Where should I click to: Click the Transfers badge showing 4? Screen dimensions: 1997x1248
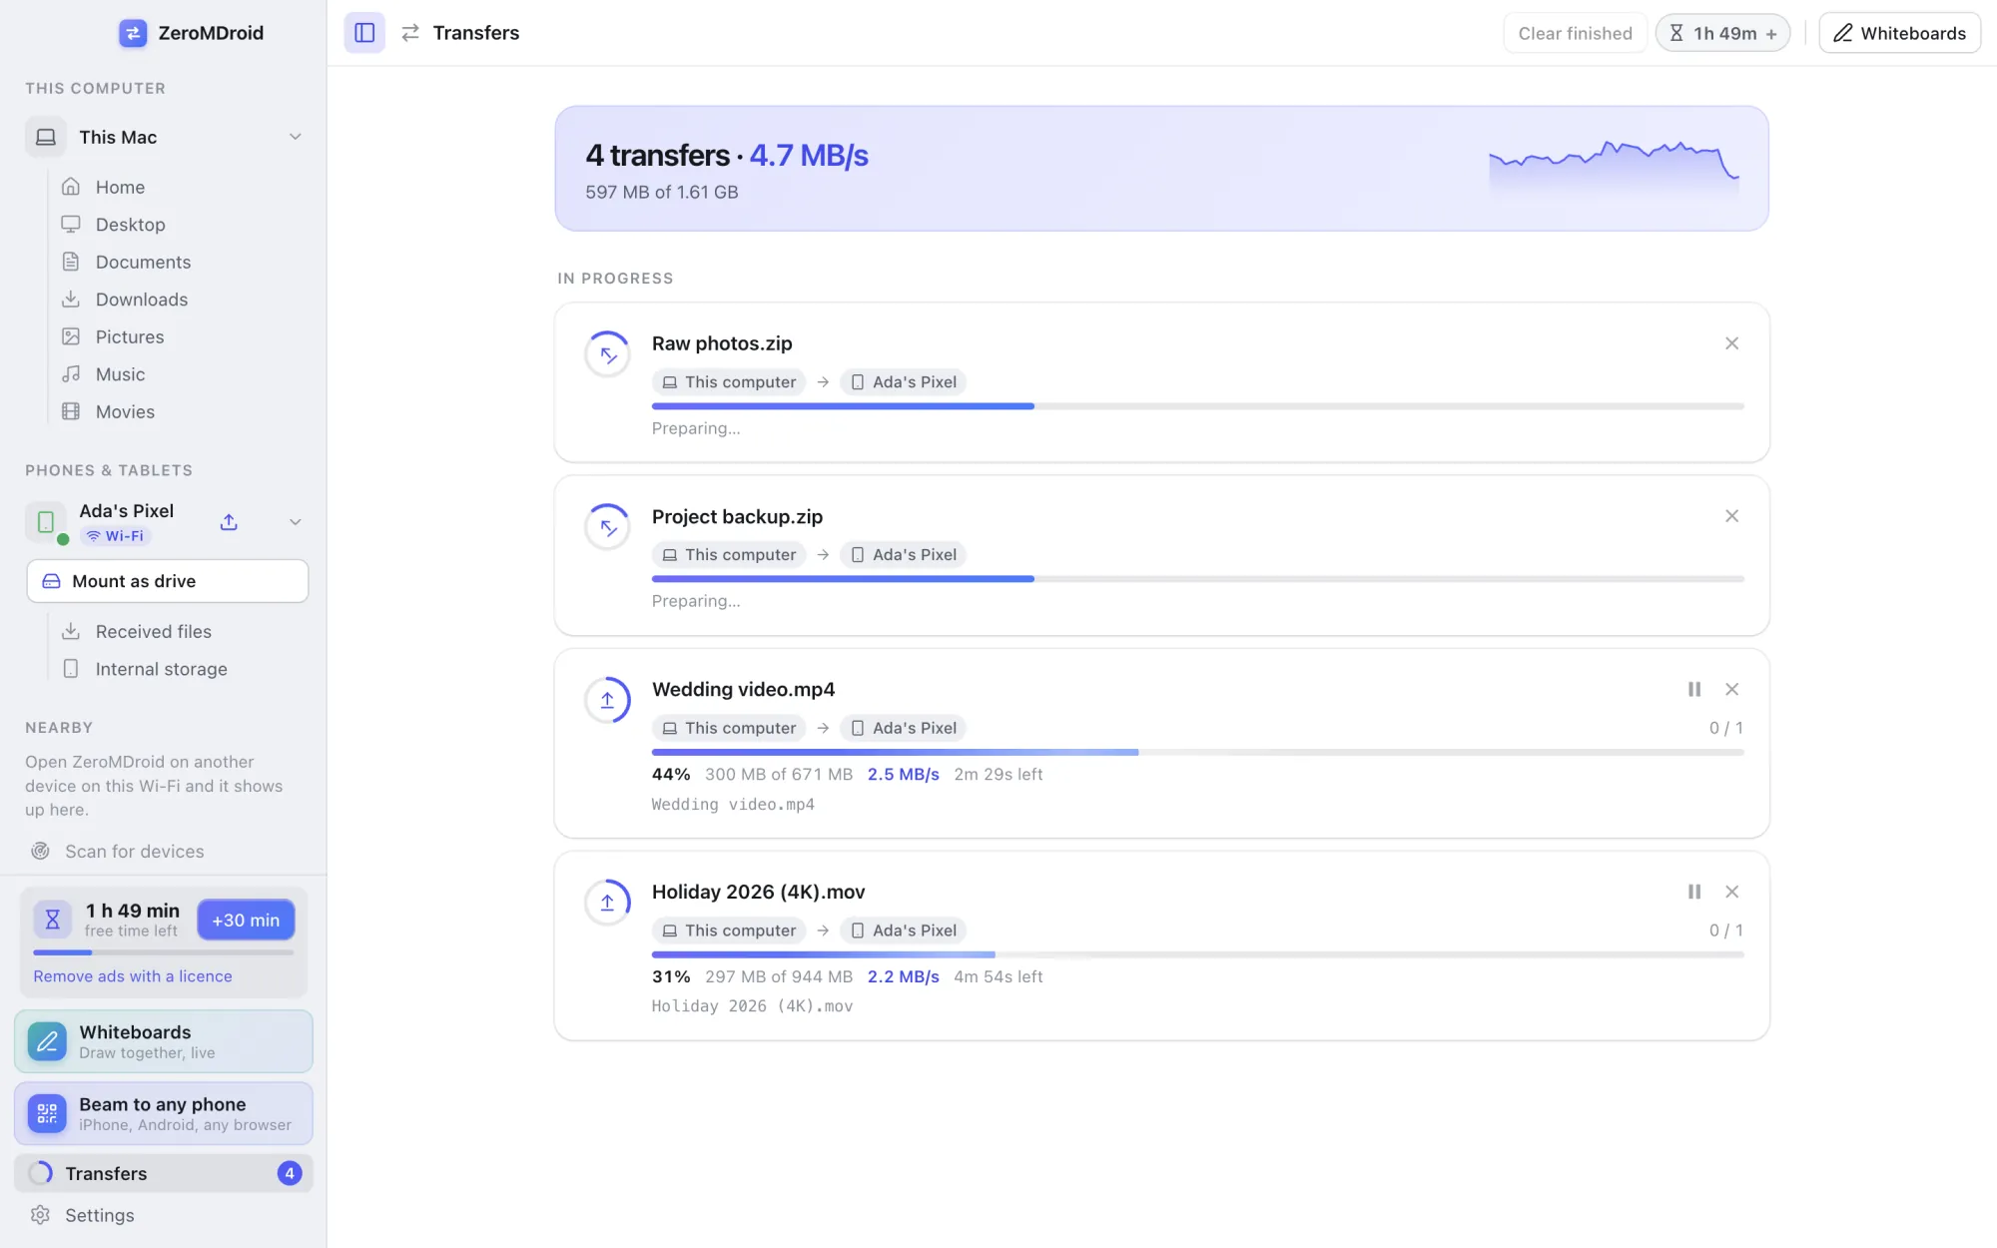coord(290,1173)
